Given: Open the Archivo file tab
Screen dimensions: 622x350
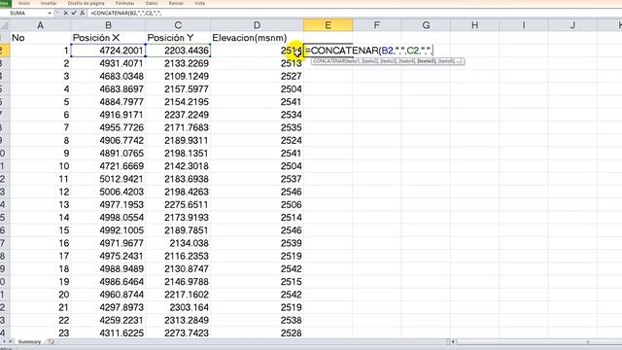Looking at the screenshot, I should 5,3.
